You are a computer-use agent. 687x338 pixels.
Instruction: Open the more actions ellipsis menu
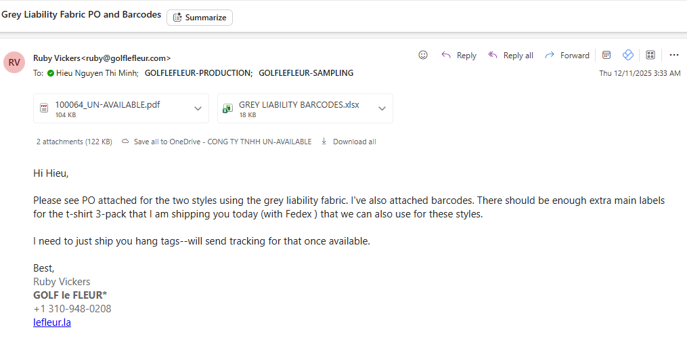673,55
